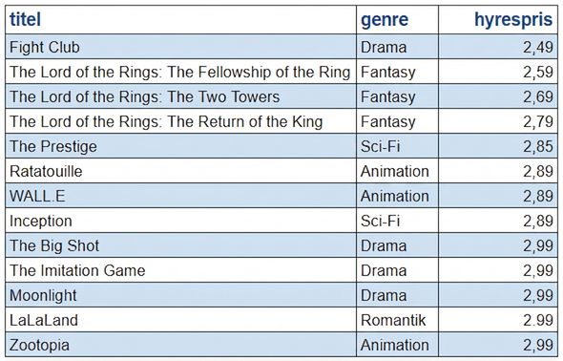The image size is (563, 361).
Task: Click the titel column header
Action: tap(180, 19)
